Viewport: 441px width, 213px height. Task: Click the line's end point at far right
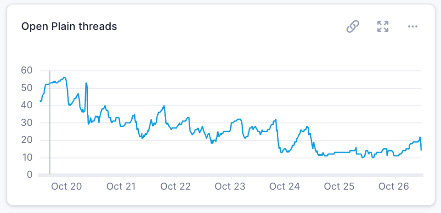point(421,150)
